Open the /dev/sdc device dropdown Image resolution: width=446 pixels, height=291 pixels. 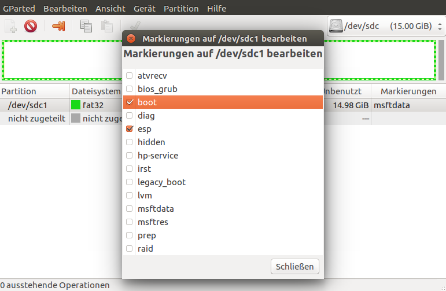click(x=386, y=26)
